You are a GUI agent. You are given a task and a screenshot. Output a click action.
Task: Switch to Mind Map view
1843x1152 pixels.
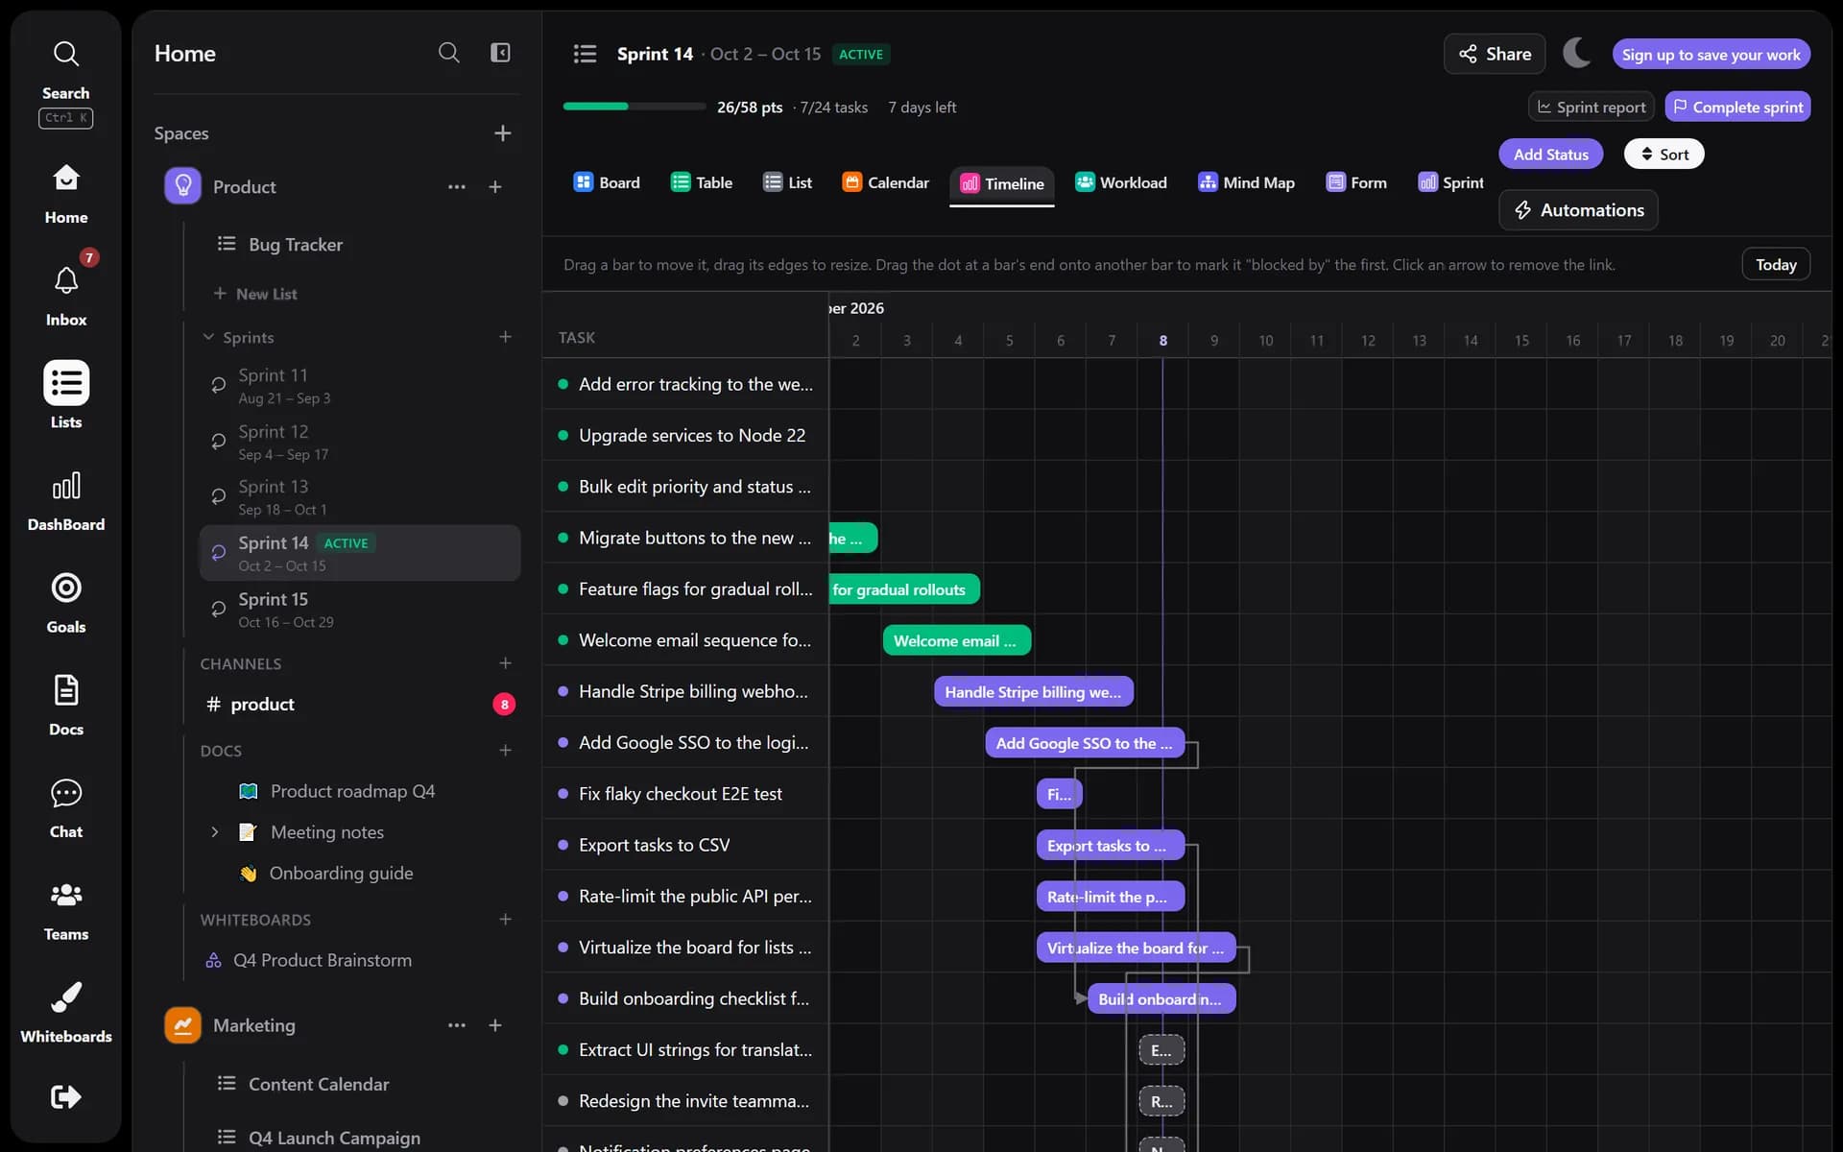1246,182
